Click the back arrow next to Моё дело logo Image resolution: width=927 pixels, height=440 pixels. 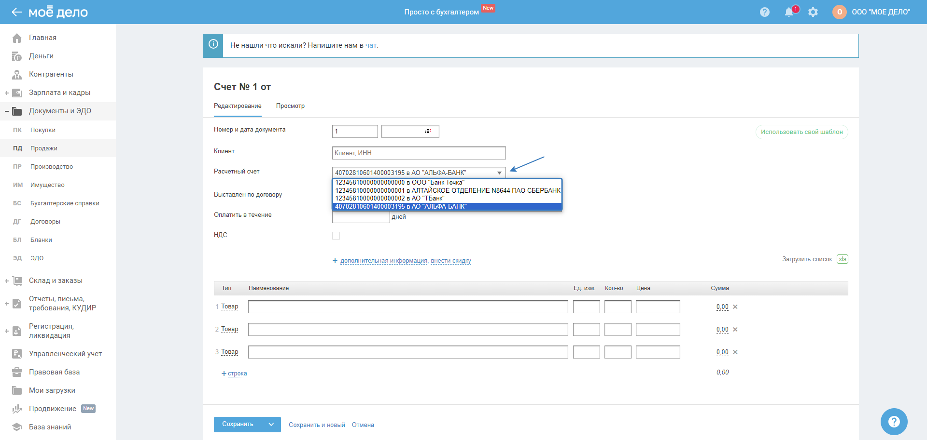(17, 12)
